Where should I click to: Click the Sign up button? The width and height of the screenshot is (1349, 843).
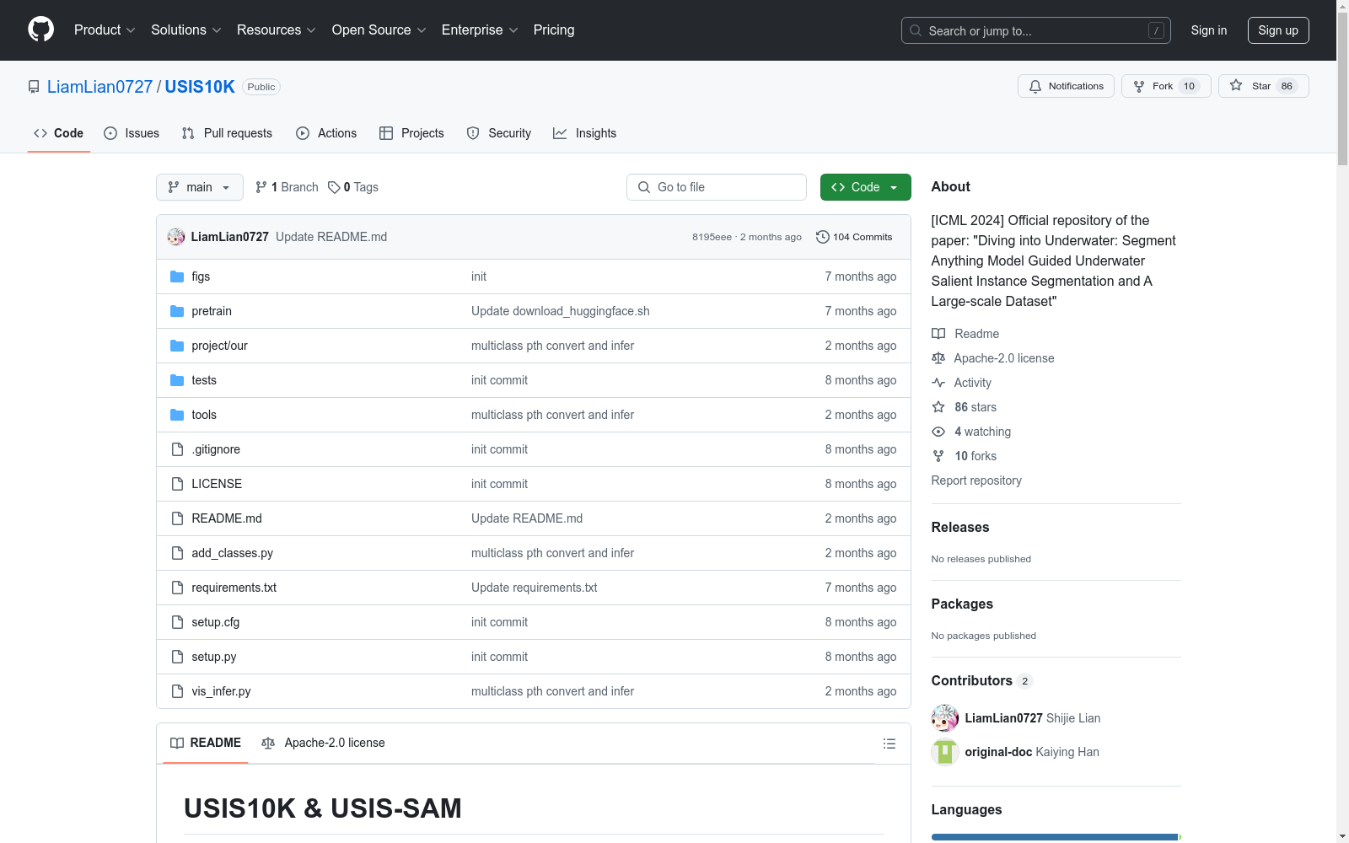(x=1278, y=30)
